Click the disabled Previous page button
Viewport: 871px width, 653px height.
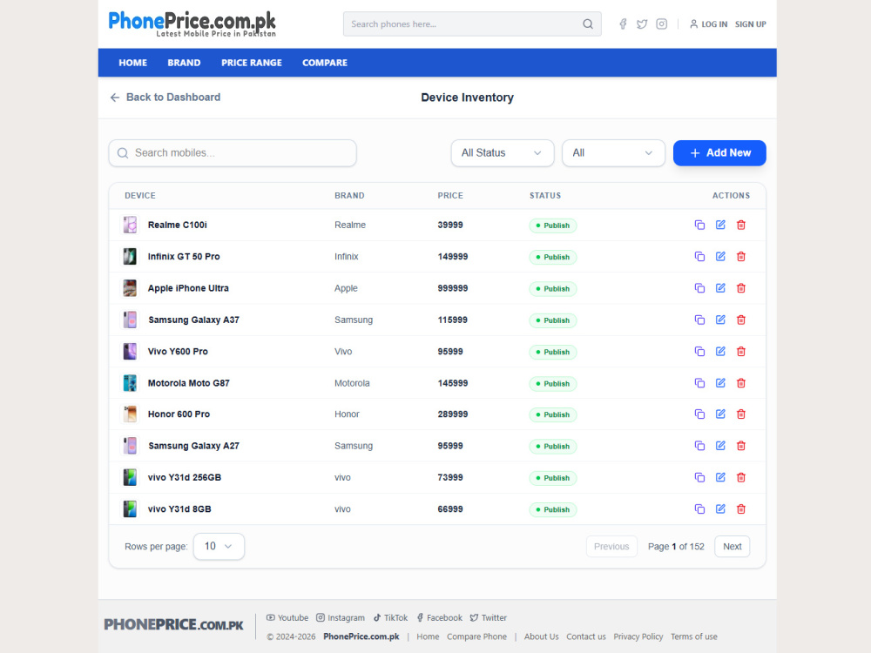[611, 547]
